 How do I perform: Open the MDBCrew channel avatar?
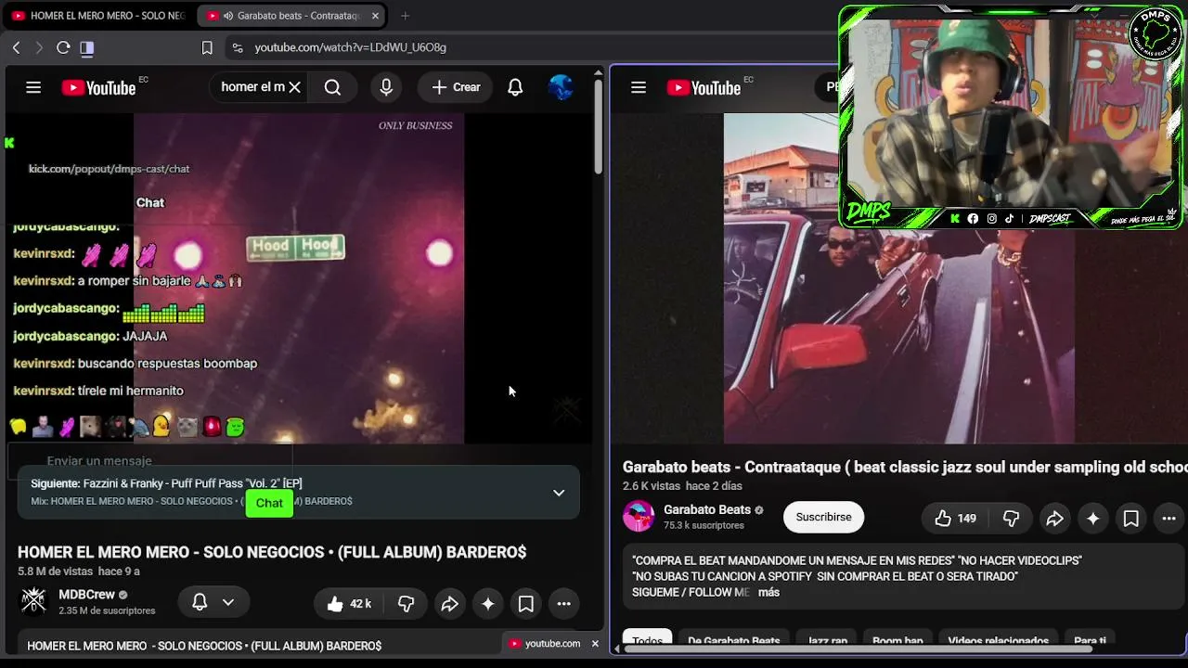(33, 601)
